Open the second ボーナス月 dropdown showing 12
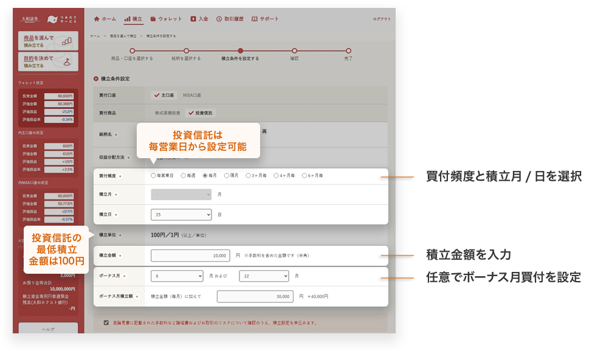This screenshot has height=351, width=609. pyautogui.click(x=264, y=276)
